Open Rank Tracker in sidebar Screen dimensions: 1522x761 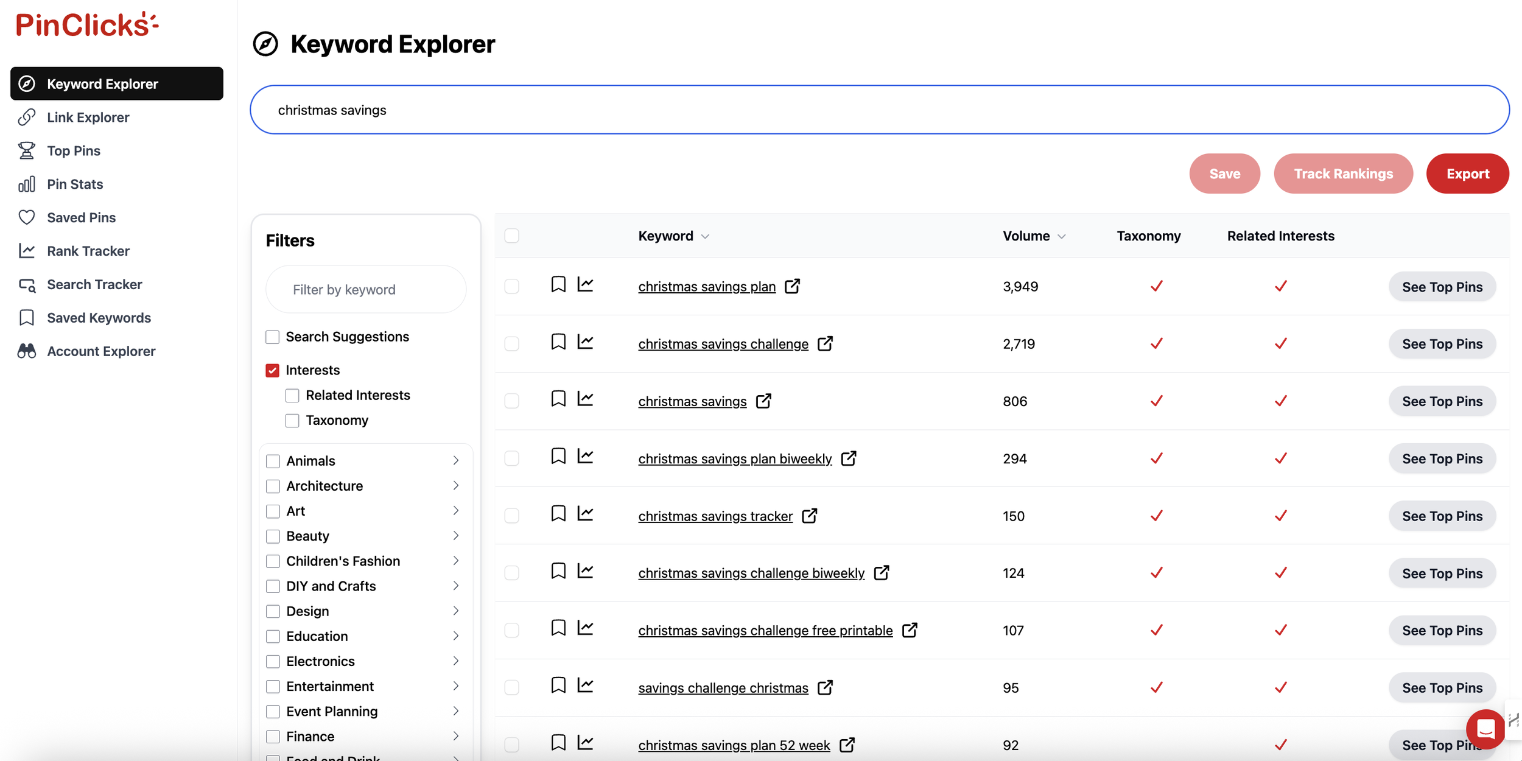coord(88,251)
